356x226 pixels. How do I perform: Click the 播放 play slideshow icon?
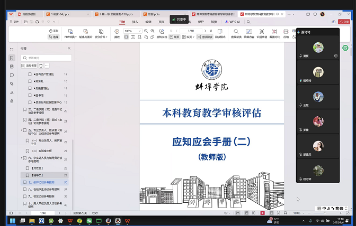(x=117, y=34)
